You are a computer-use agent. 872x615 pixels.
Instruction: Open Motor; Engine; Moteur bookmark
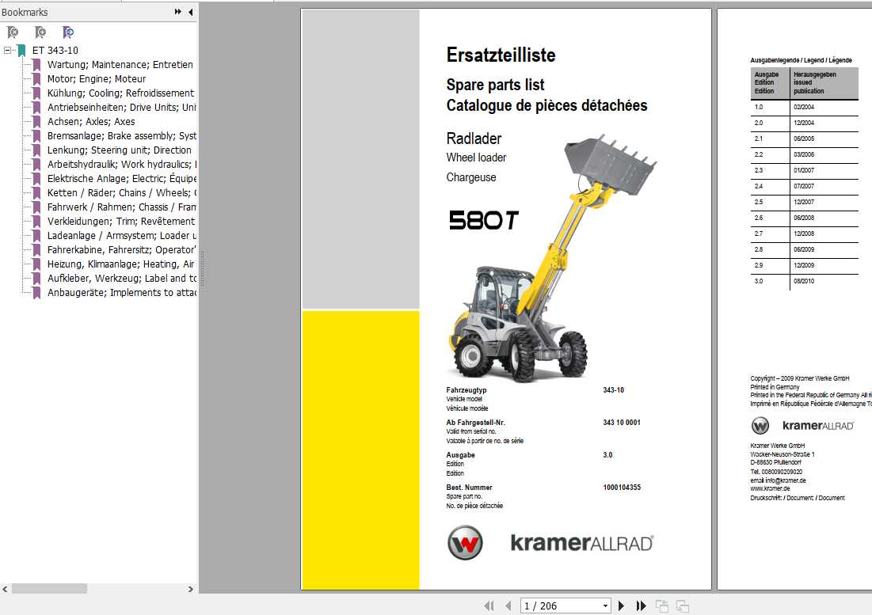97,79
